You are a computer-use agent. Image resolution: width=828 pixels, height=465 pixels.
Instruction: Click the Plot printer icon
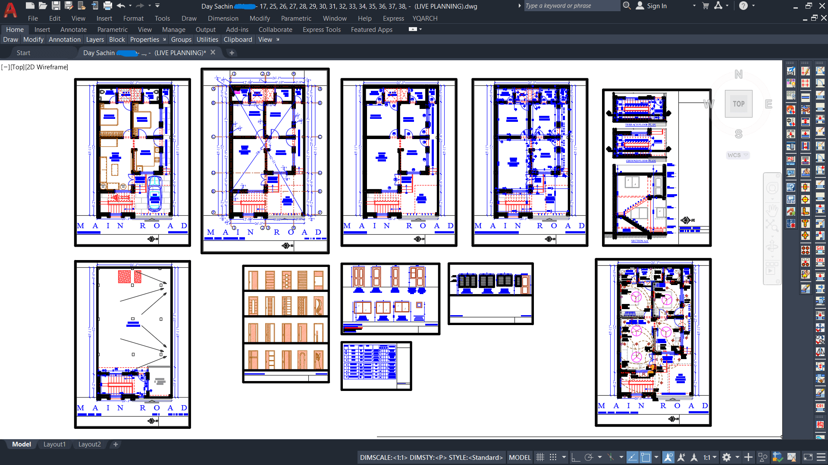click(x=108, y=6)
